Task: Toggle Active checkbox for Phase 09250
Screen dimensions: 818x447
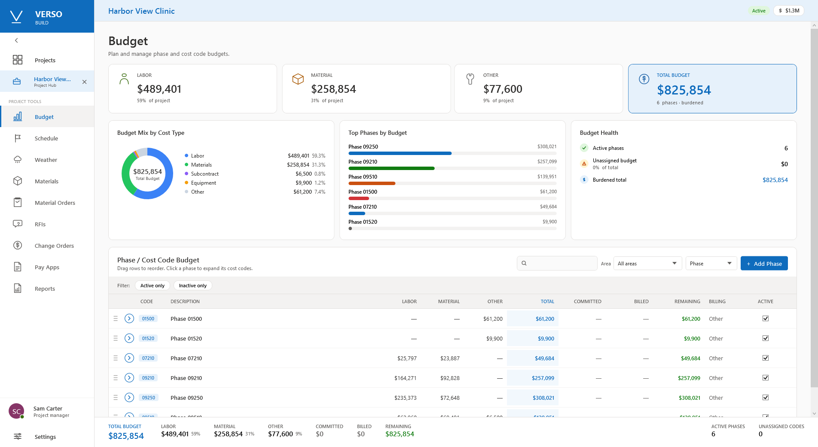Action: (x=766, y=398)
